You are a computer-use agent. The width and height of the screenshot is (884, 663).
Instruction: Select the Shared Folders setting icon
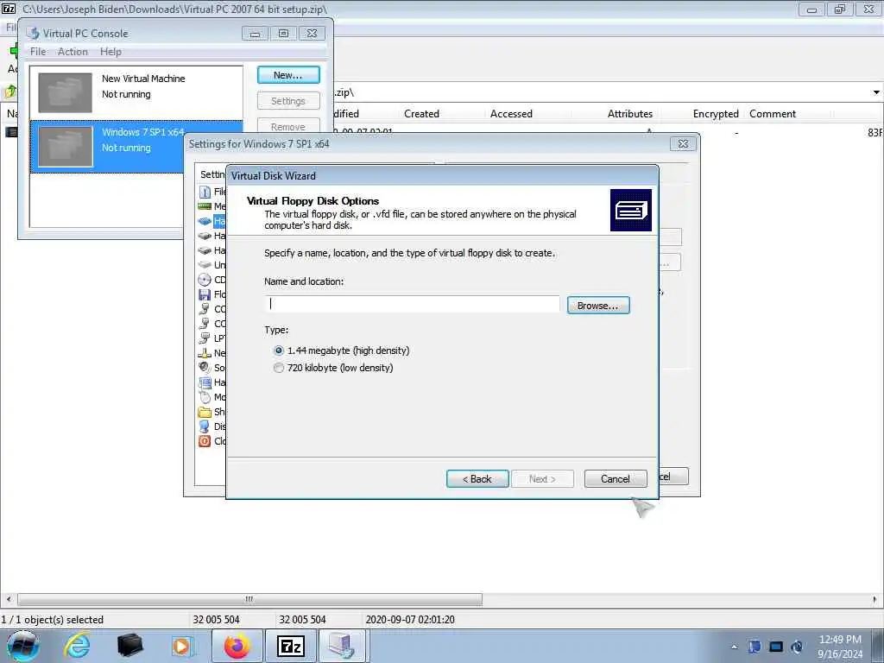tap(205, 412)
